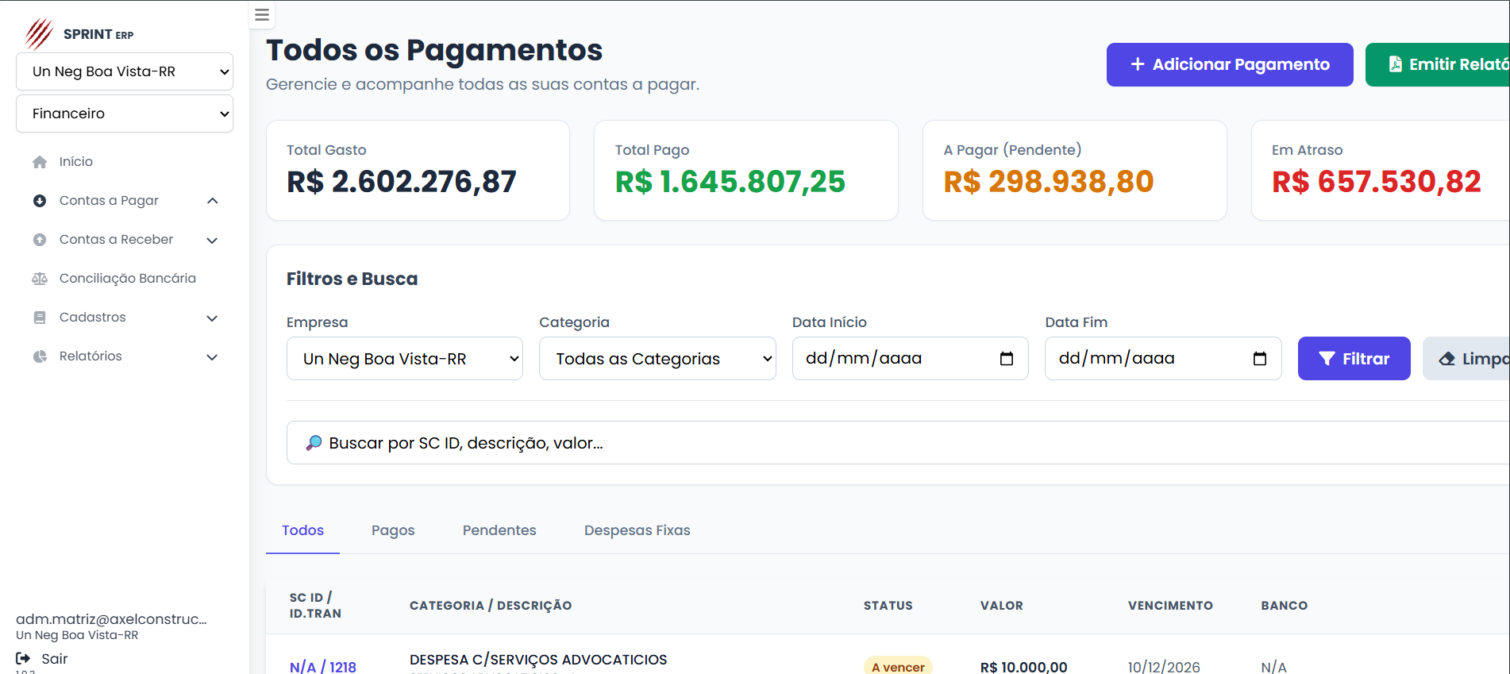Switch to the Pendentes tab
The height and width of the screenshot is (674, 1510).
click(499, 530)
